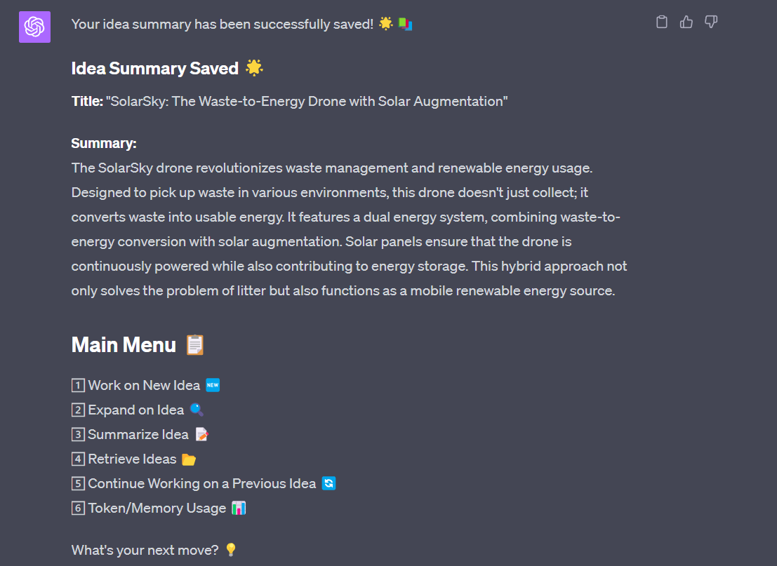777x566 pixels.
Task: Select the Token/Memory Usage option
Action: point(157,508)
